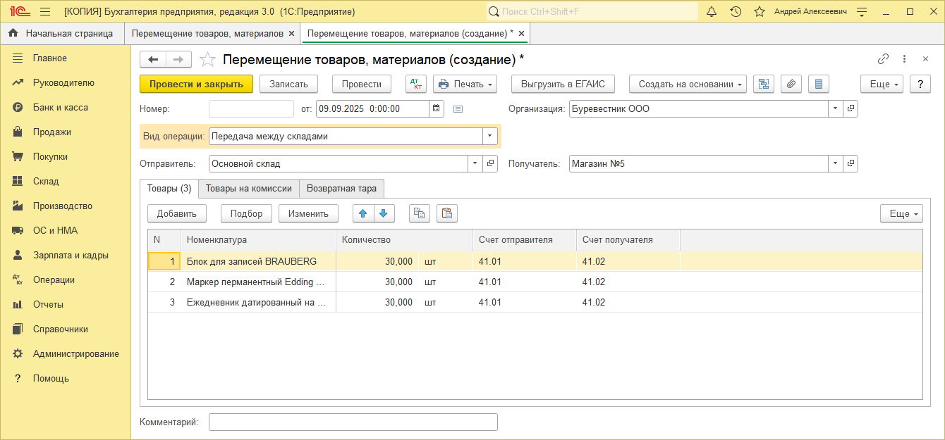Open document structure (related documents) icon
The image size is (945, 440).
coord(764,84)
